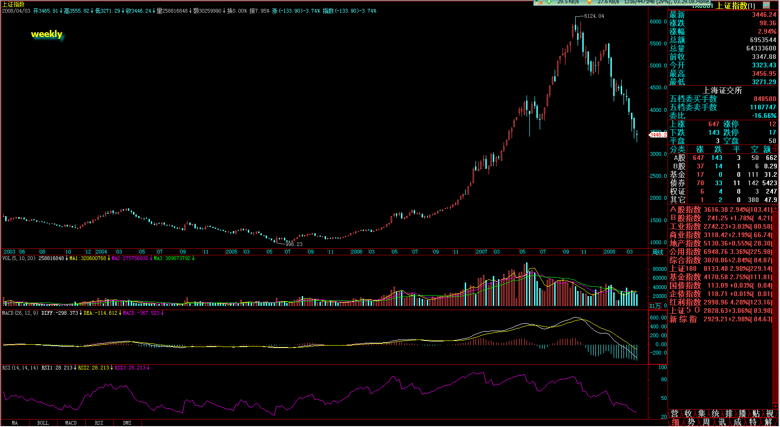Select the 工业指数 row
780x427 pixels.
click(x=721, y=226)
